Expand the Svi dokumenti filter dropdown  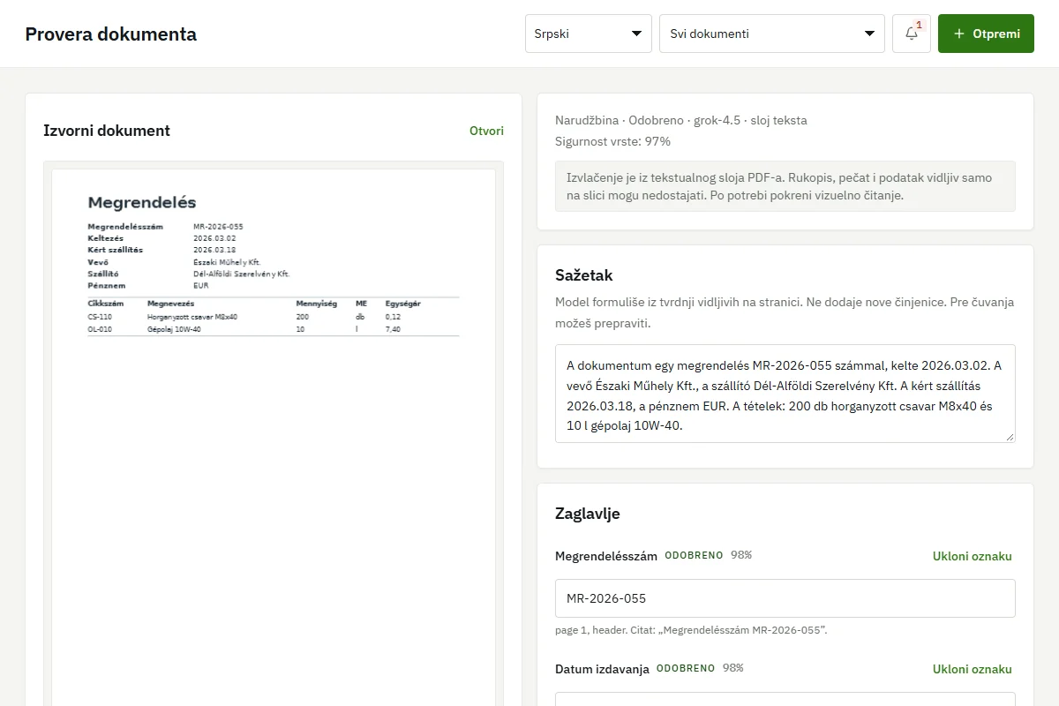[772, 34]
